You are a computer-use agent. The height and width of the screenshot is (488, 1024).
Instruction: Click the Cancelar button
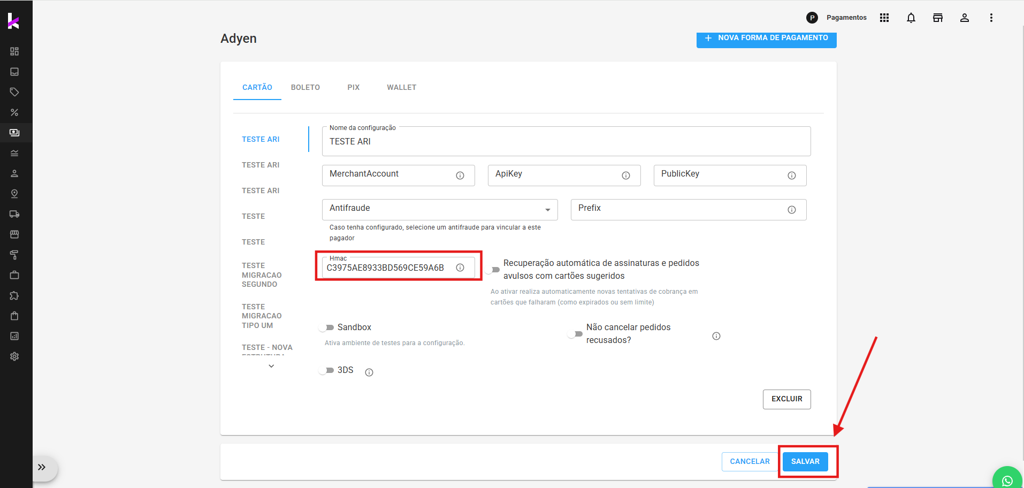point(750,462)
